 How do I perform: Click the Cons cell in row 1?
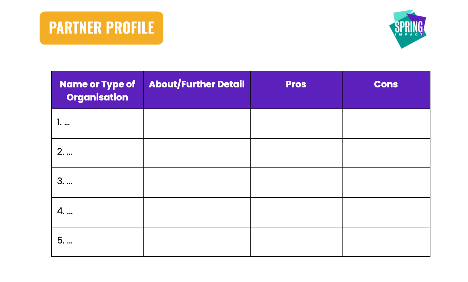(386, 124)
